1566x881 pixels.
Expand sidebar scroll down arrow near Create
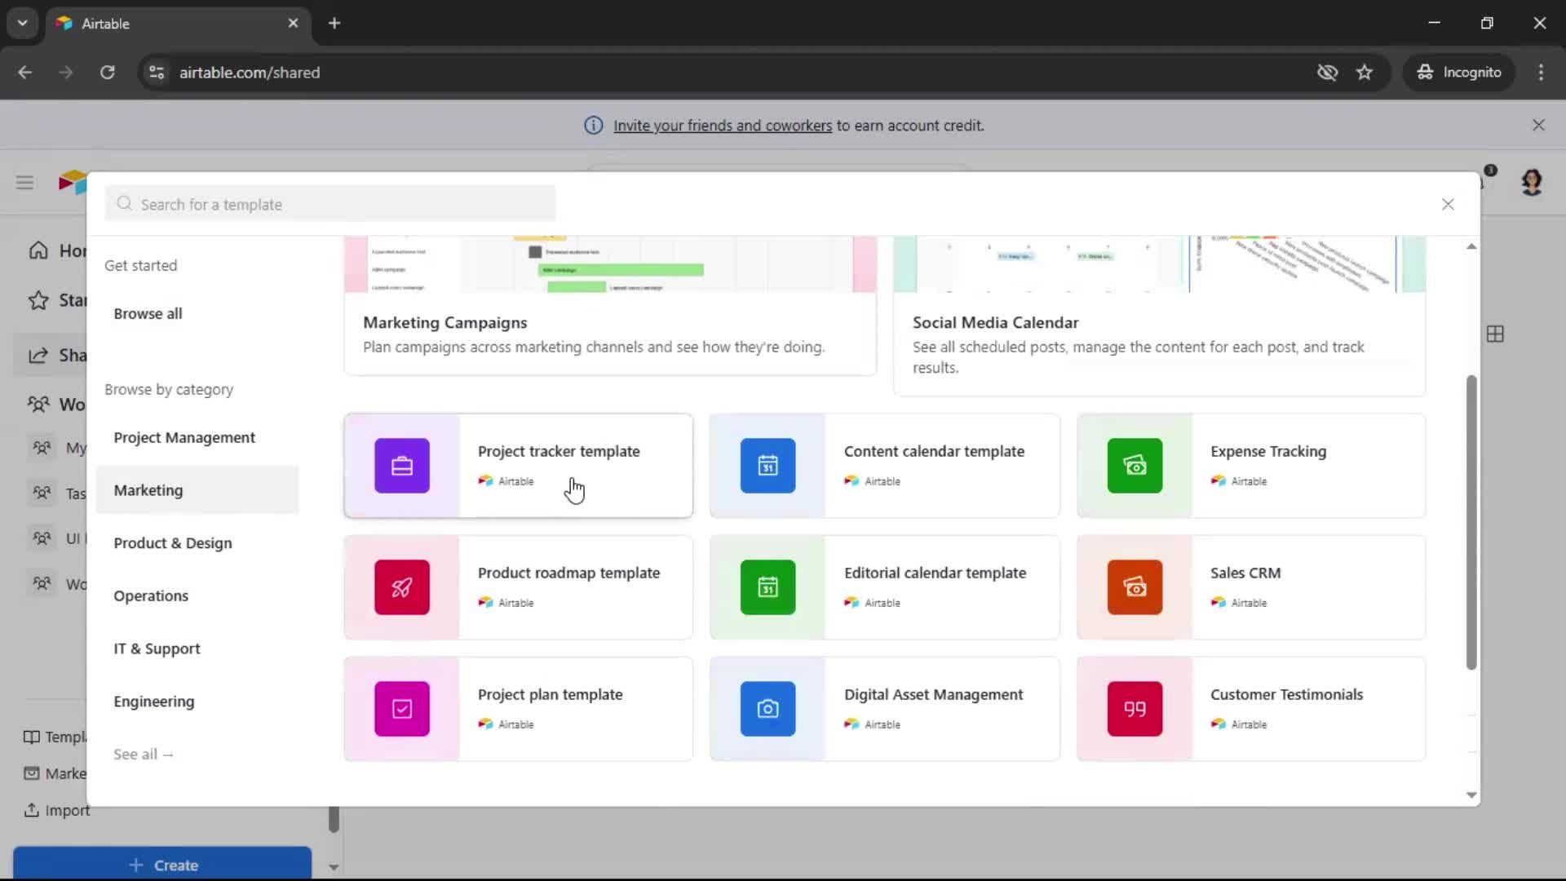pyautogui.click(x=334, y=867)
